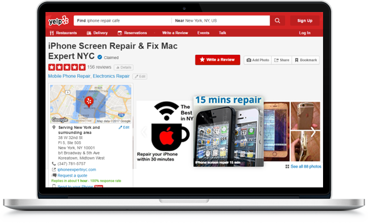Click the Bookmark button
The width and height of the screenshot is (368, 223).
(306, 60)
